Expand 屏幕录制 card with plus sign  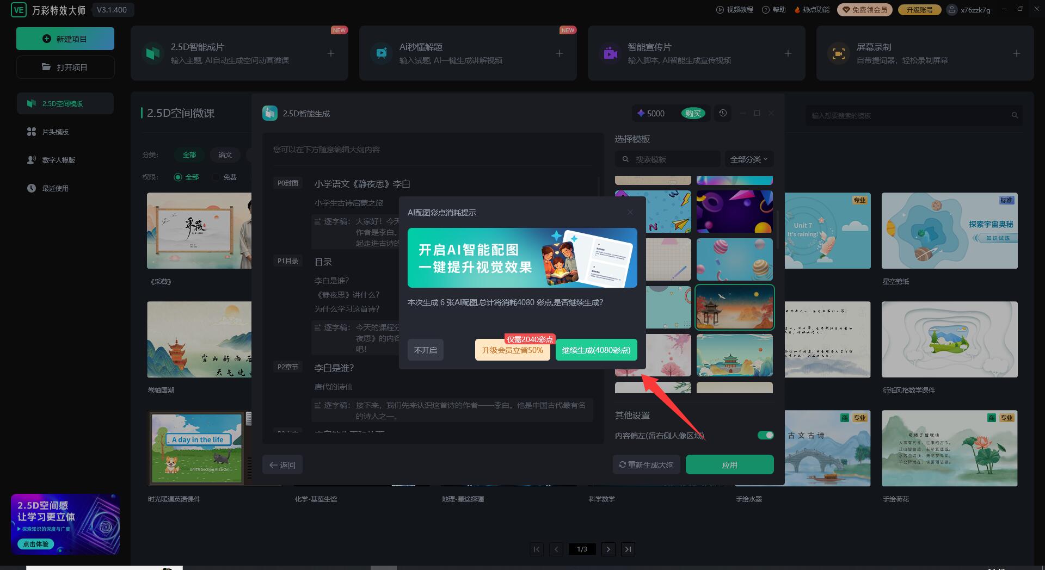[x=1016, y=53]
